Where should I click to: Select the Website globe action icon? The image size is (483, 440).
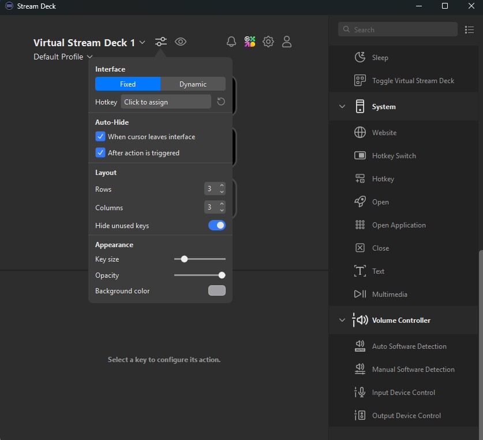(360, 133)
